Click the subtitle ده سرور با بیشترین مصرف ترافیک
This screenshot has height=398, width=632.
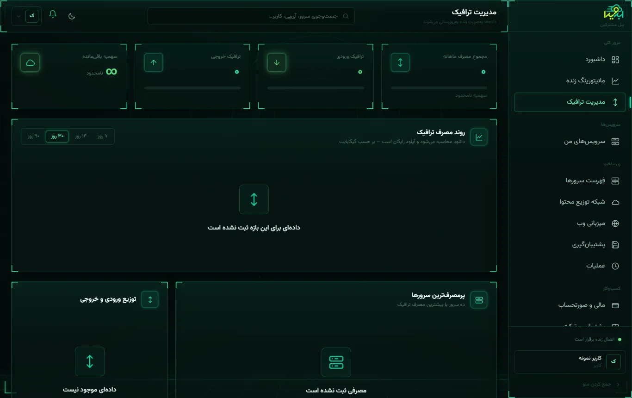click(431, 305)
